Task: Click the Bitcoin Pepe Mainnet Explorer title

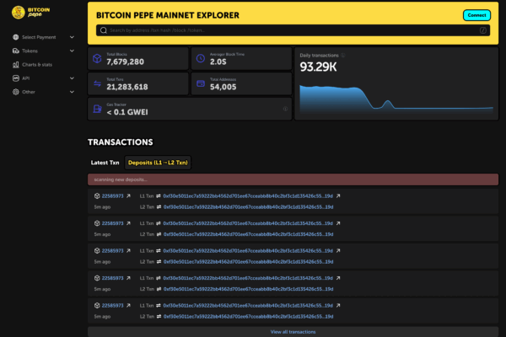Action: click(x=168, y=15)
